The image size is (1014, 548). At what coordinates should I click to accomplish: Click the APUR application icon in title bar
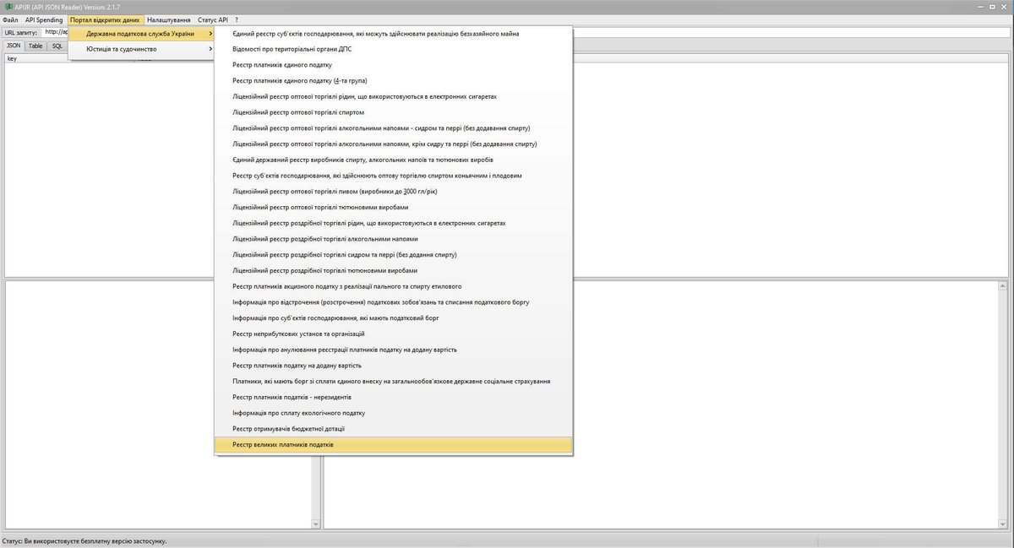[x=7, y=6]
